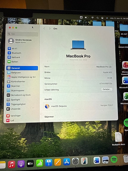Image resolution: width=128 pixels, height=171 pixels.
Task: Go back with the left chevron
Action: [x=44, y=29]
